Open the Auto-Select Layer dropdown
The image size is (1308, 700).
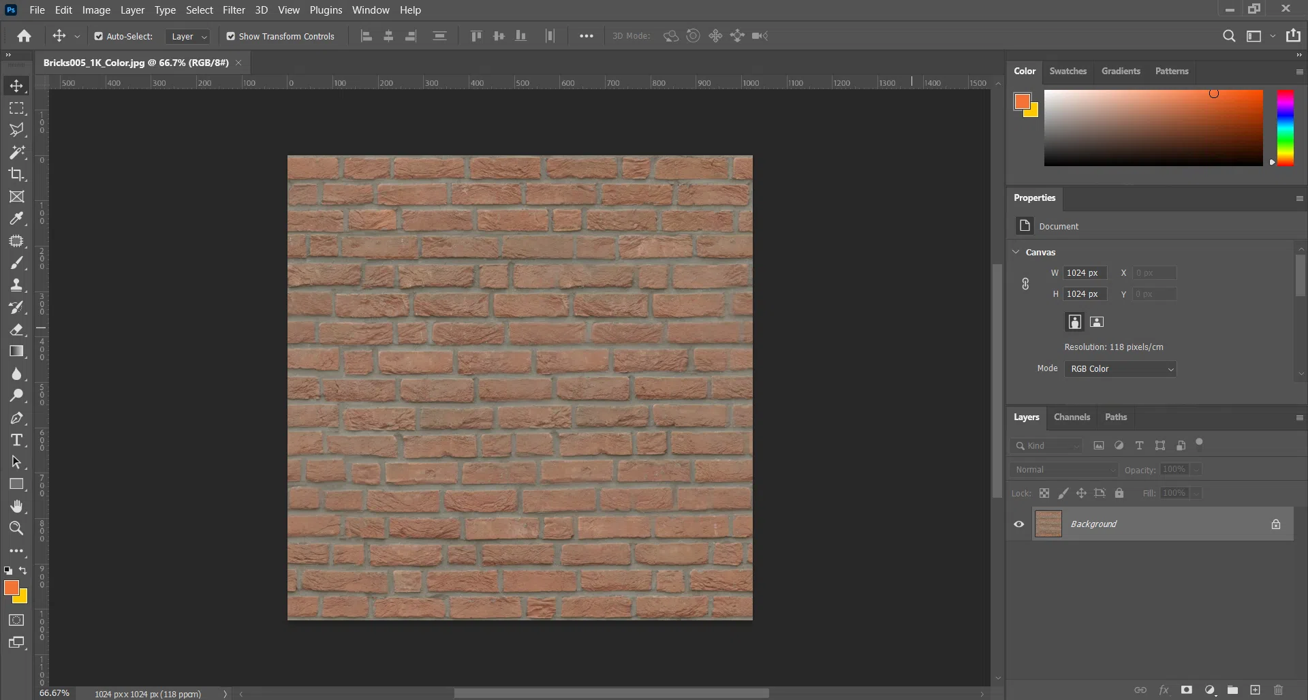188,36
